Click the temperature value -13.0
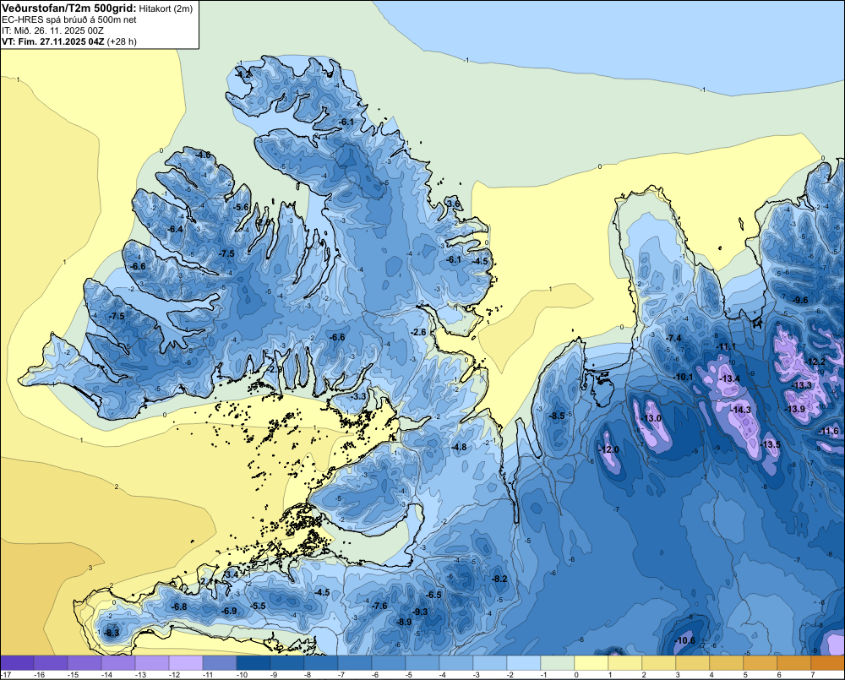Screen dimensions: 845x680 tap(651, 419)
